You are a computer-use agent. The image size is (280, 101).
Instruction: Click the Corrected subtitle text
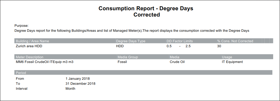(147, 15)
